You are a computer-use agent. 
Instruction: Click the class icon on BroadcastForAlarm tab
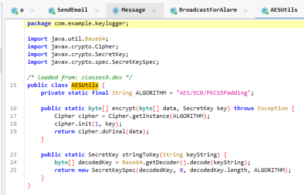click(173, 11)
